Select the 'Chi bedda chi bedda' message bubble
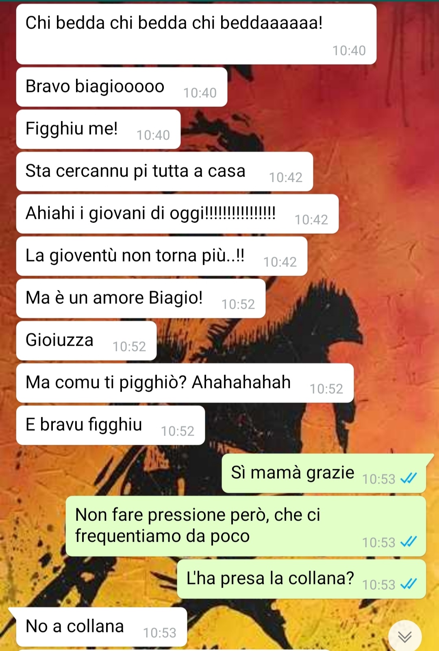The width and height of the screenshot is (439, 651). (196, 34)
